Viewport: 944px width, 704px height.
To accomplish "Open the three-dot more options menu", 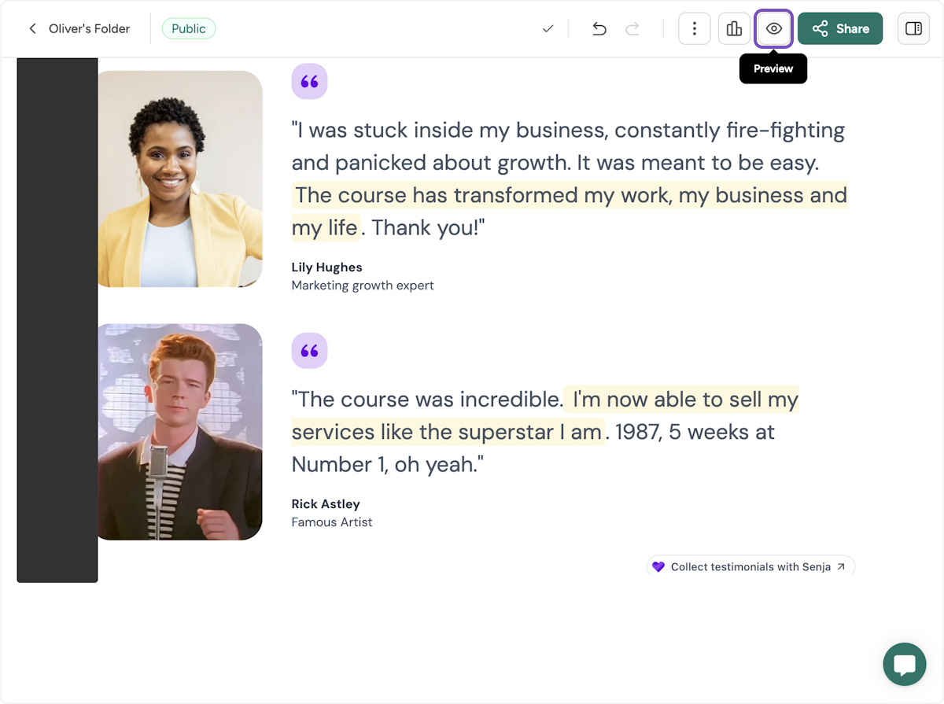I will point(694,29).
